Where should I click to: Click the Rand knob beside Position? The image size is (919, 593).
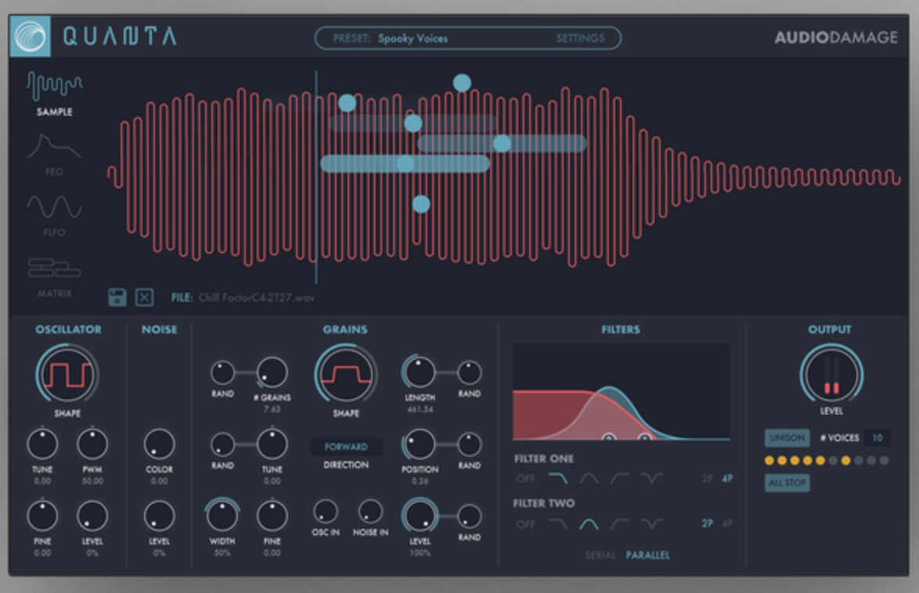(x=470, y=444)
